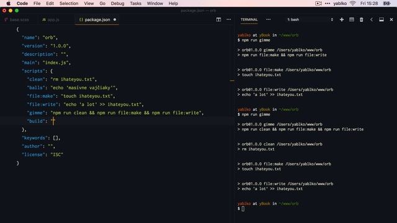397x223 pixels.
Task: Open the Selection menu
Action: pos(69,3)
